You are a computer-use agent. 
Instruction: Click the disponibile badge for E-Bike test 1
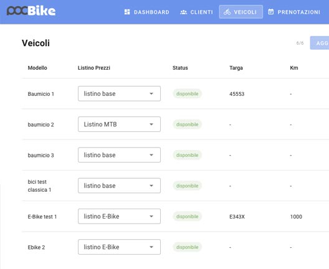coord(187,216)
